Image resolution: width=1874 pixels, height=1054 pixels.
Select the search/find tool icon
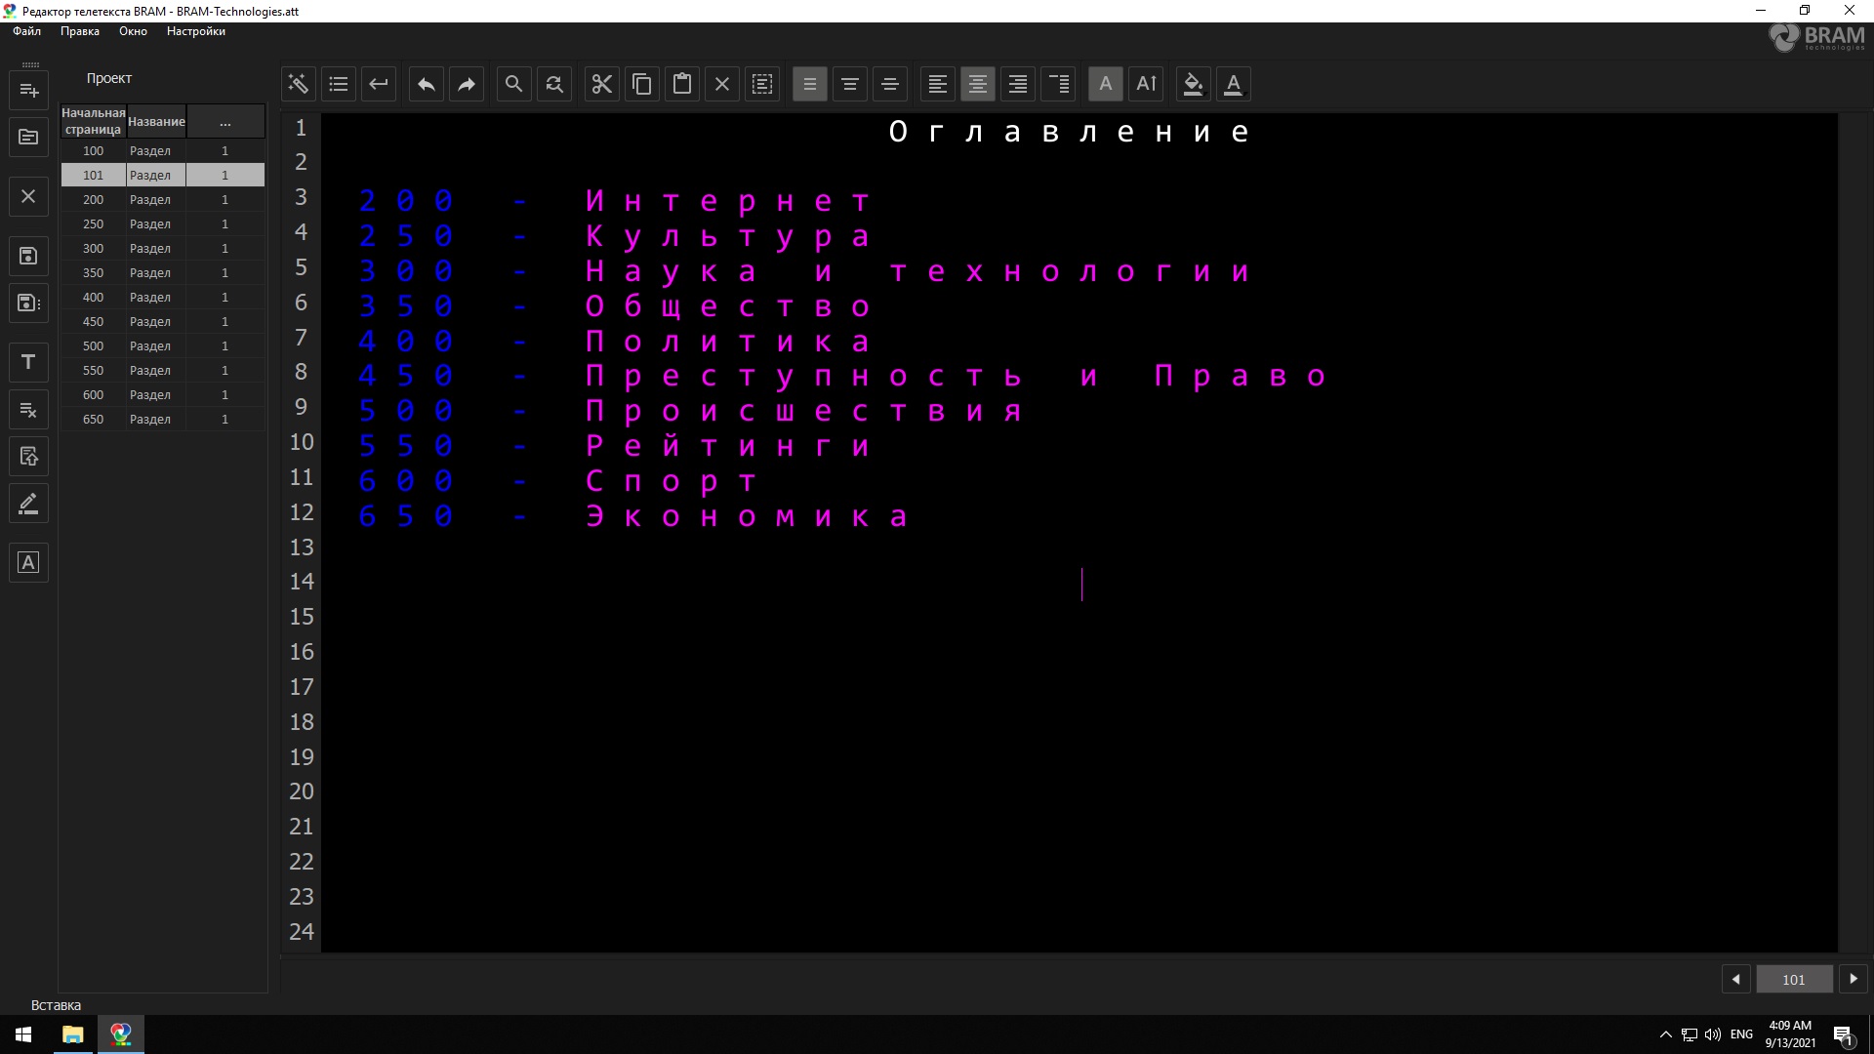[513, 84]
